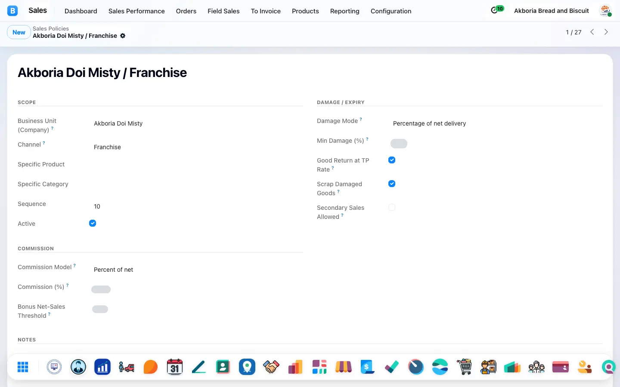Go to the next record

point(606,32)
